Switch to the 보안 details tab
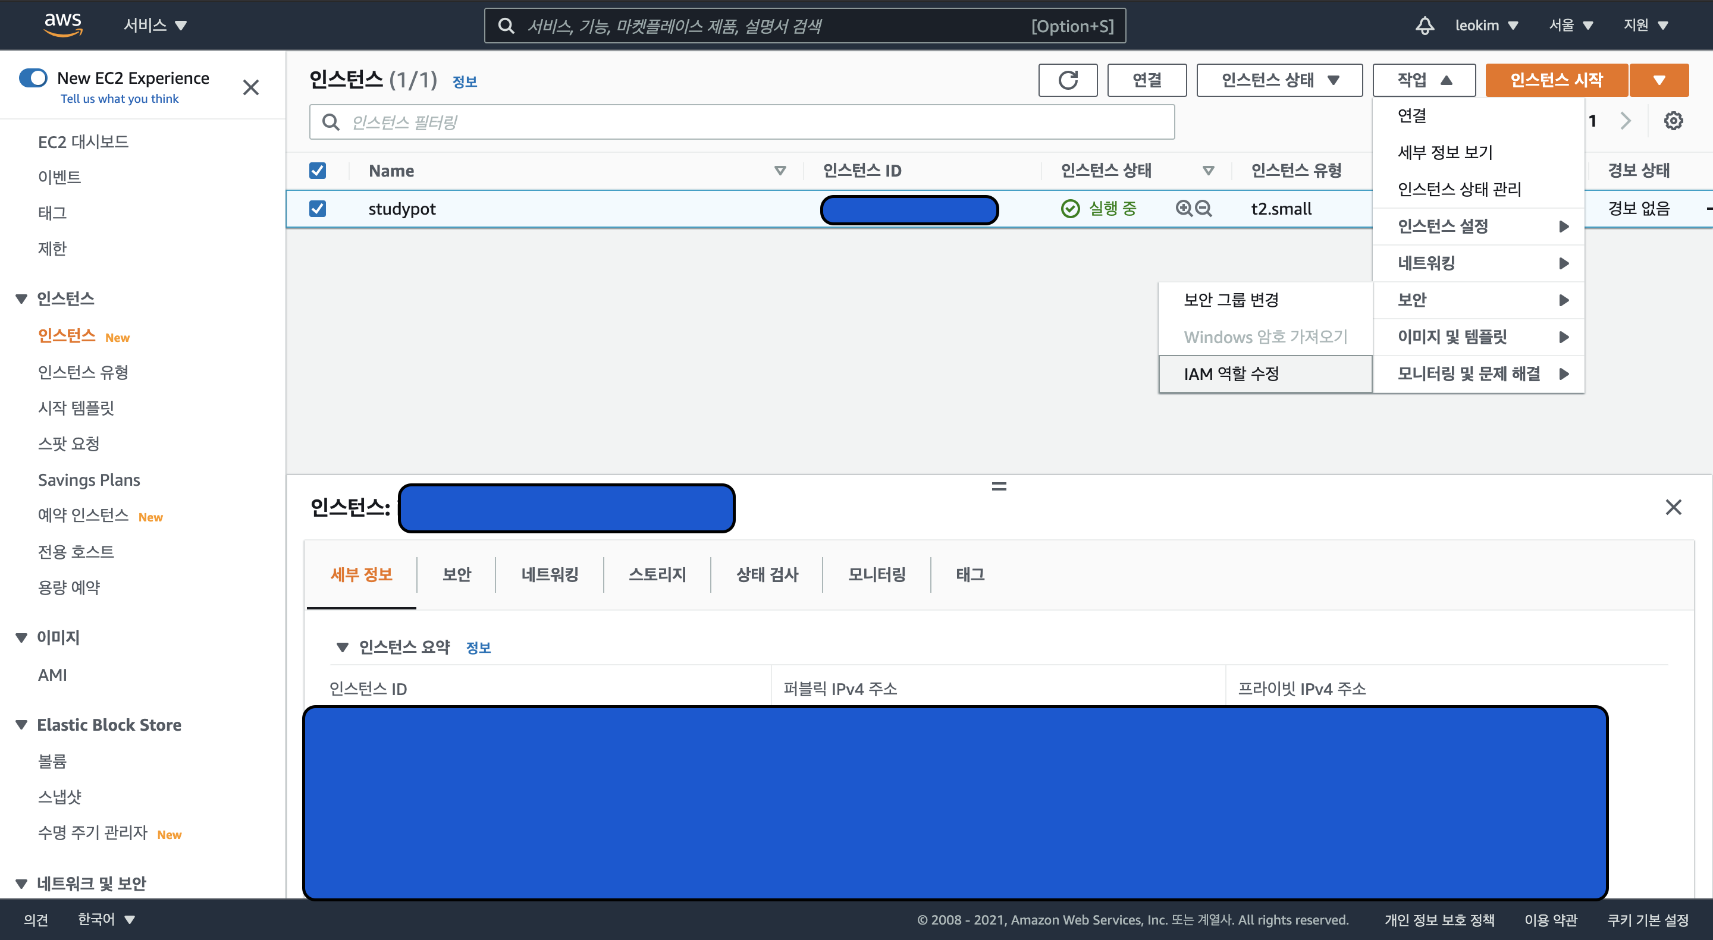 coord(456,574)
